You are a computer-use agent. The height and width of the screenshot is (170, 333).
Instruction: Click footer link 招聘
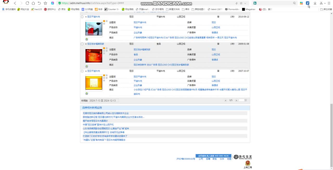[208, 159]
